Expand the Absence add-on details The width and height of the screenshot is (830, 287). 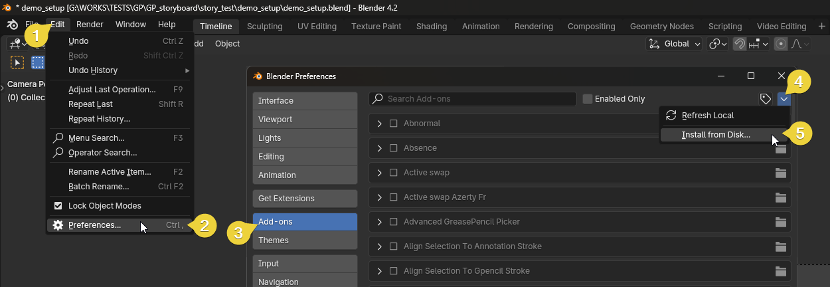click(379, 148)
